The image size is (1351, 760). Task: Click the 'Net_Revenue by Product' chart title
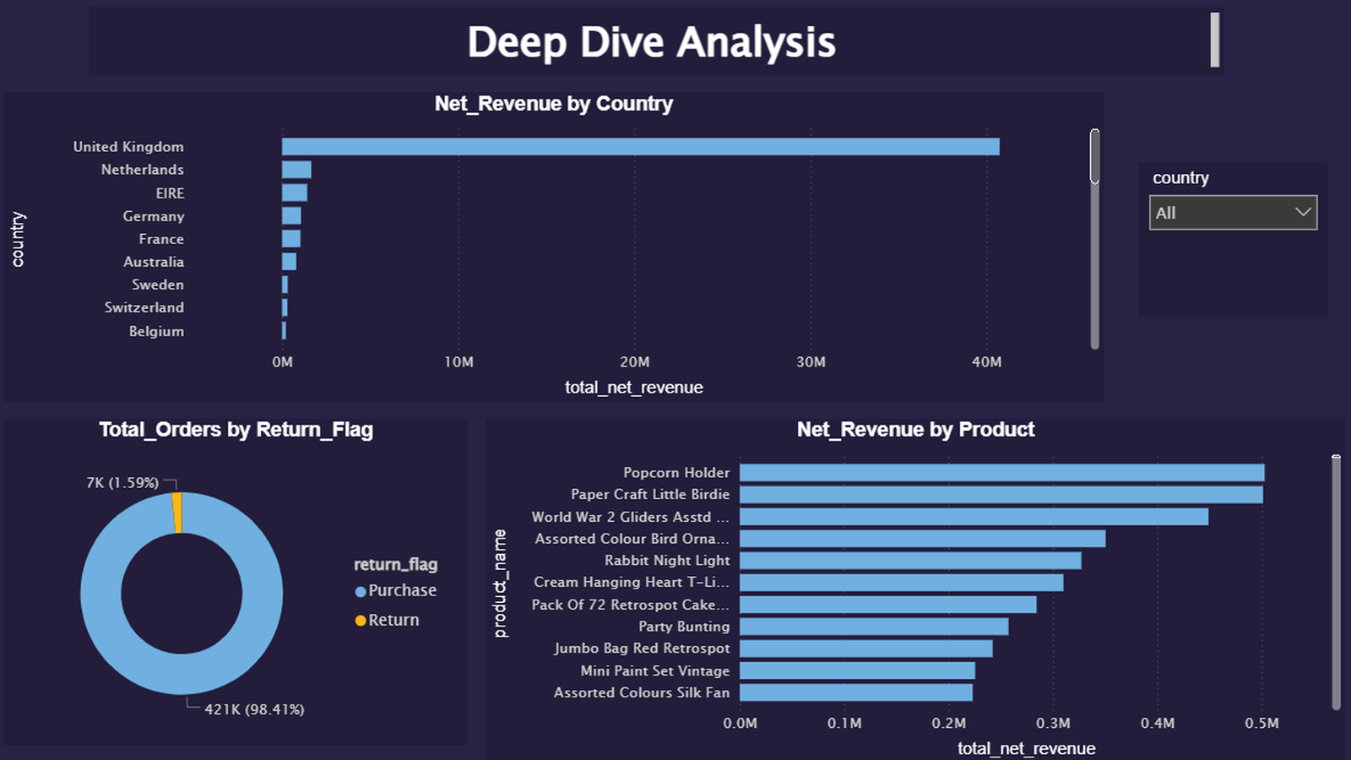(x=915, y=430)
